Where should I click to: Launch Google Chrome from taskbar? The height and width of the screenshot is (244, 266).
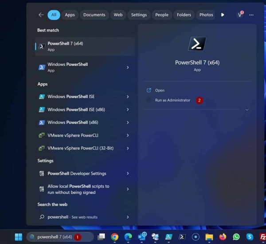114,237
